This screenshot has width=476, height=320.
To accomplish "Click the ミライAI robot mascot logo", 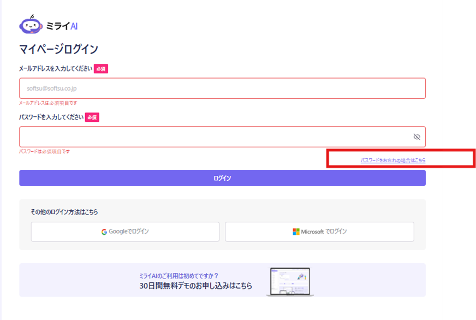I will pos(30,25).
